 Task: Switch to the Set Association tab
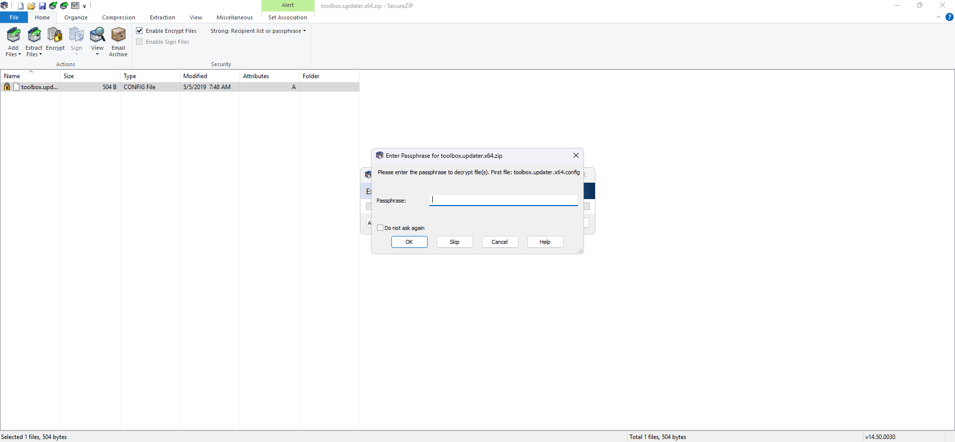pos(288,17)
